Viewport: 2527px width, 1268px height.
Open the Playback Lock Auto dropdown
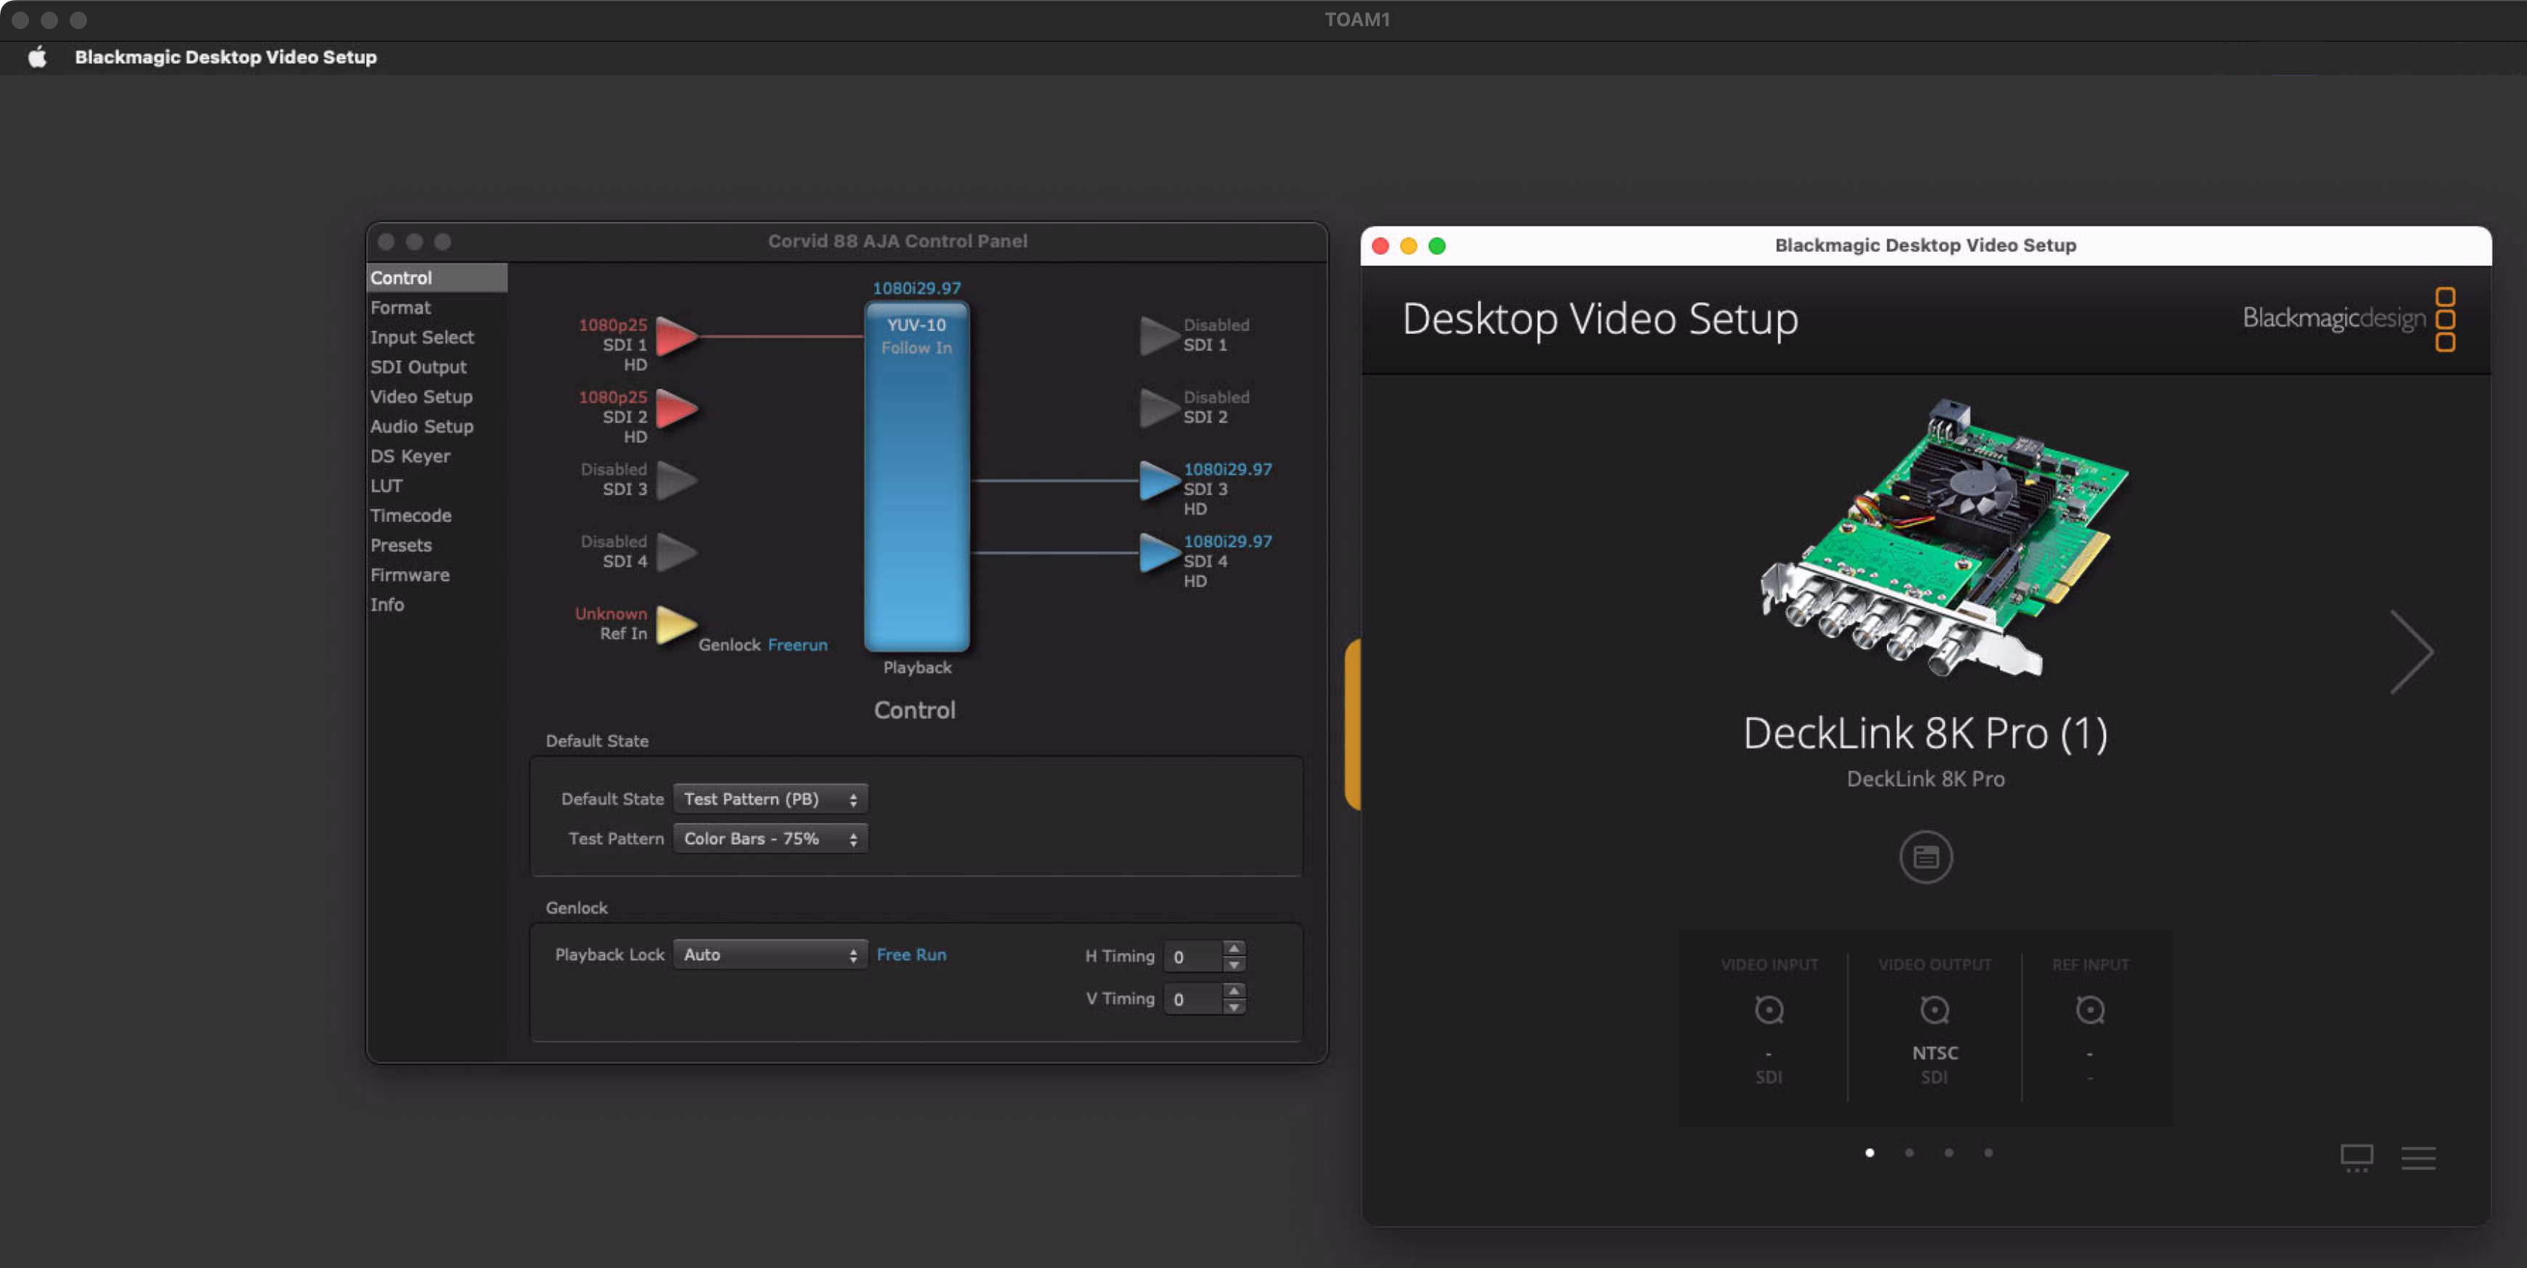pyautogui.click(x=770, y=954)
